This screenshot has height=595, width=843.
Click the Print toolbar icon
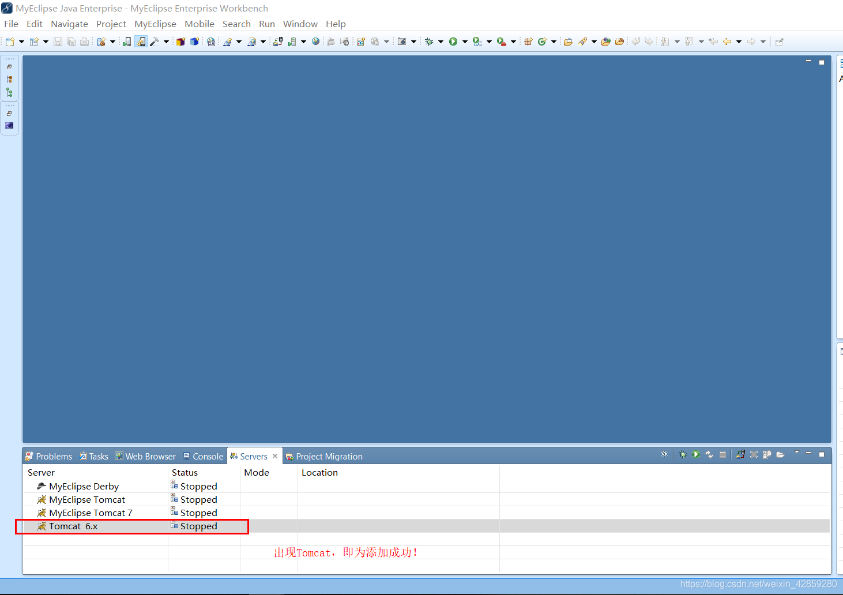tap(84, 42)
